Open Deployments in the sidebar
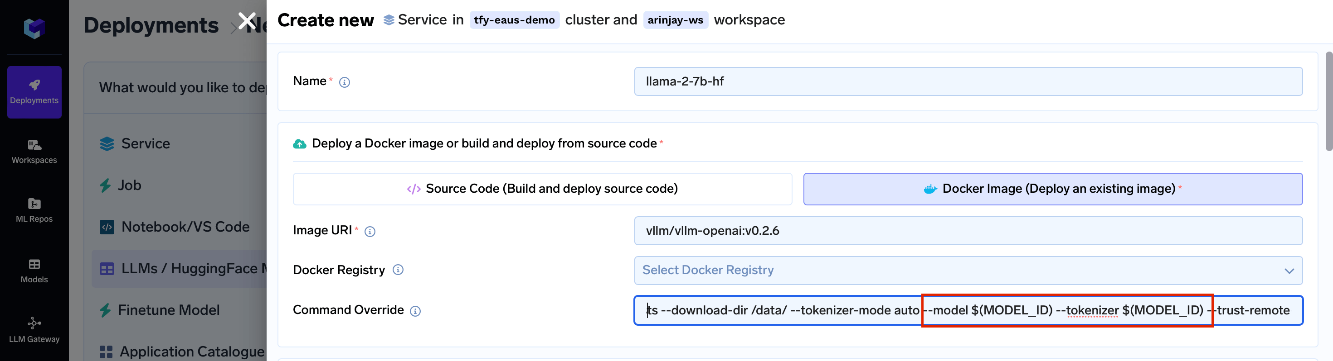Image resolution: width=1333 pixels, height=361 pixels. pos(34,92)
